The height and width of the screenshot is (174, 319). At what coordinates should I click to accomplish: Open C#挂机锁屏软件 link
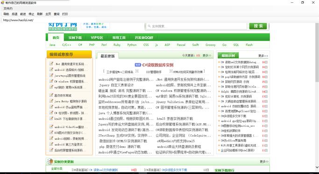click(x=231, y=131)
